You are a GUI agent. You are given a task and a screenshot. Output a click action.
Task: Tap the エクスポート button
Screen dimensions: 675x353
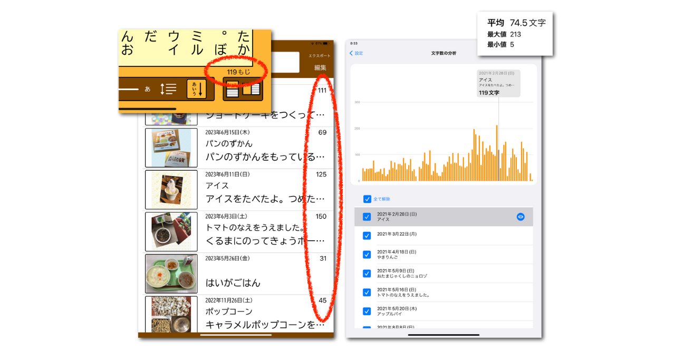tap(320, 56)
